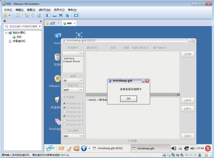Close the 000 virtual machine tab

[x=75, y=23]
